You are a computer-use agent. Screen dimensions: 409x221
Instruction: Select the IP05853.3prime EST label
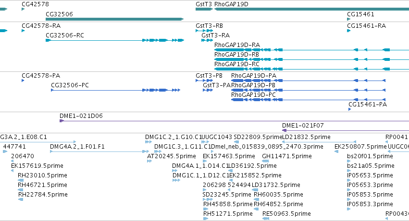370,205
